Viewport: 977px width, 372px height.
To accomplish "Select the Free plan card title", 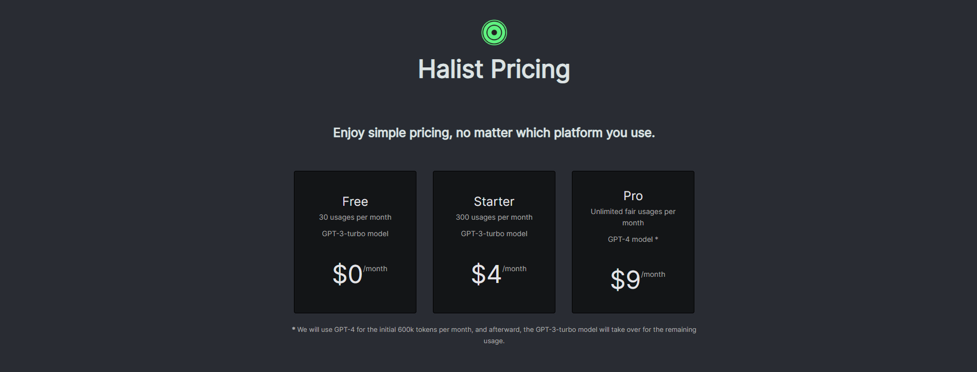I will (355, 202).
